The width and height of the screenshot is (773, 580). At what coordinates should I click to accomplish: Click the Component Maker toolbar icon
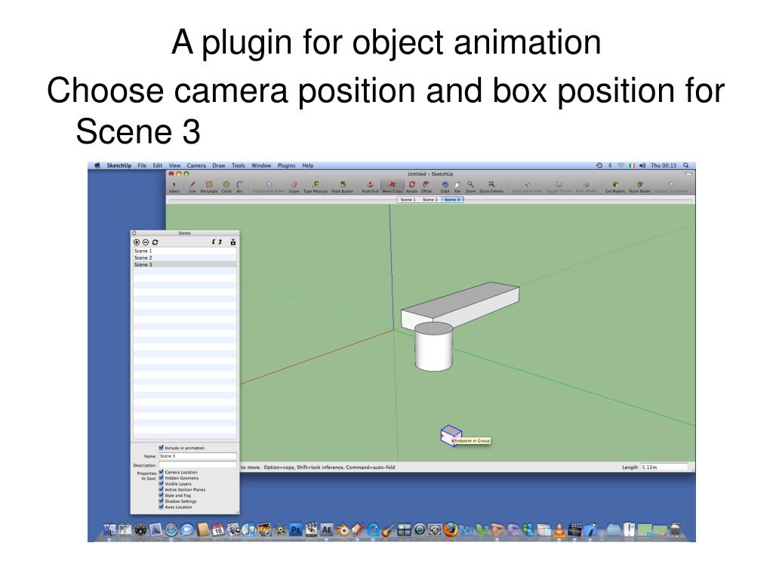(269, 186)
